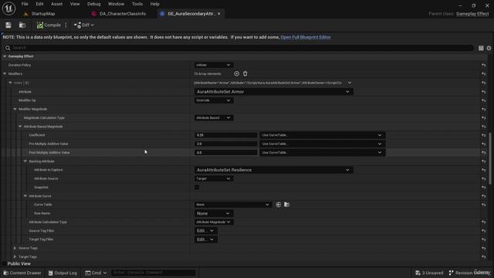The height and width of the screenshot is (278, 494).
Task: Reset Source Tag Filter to default
Action: pos(484,231)
